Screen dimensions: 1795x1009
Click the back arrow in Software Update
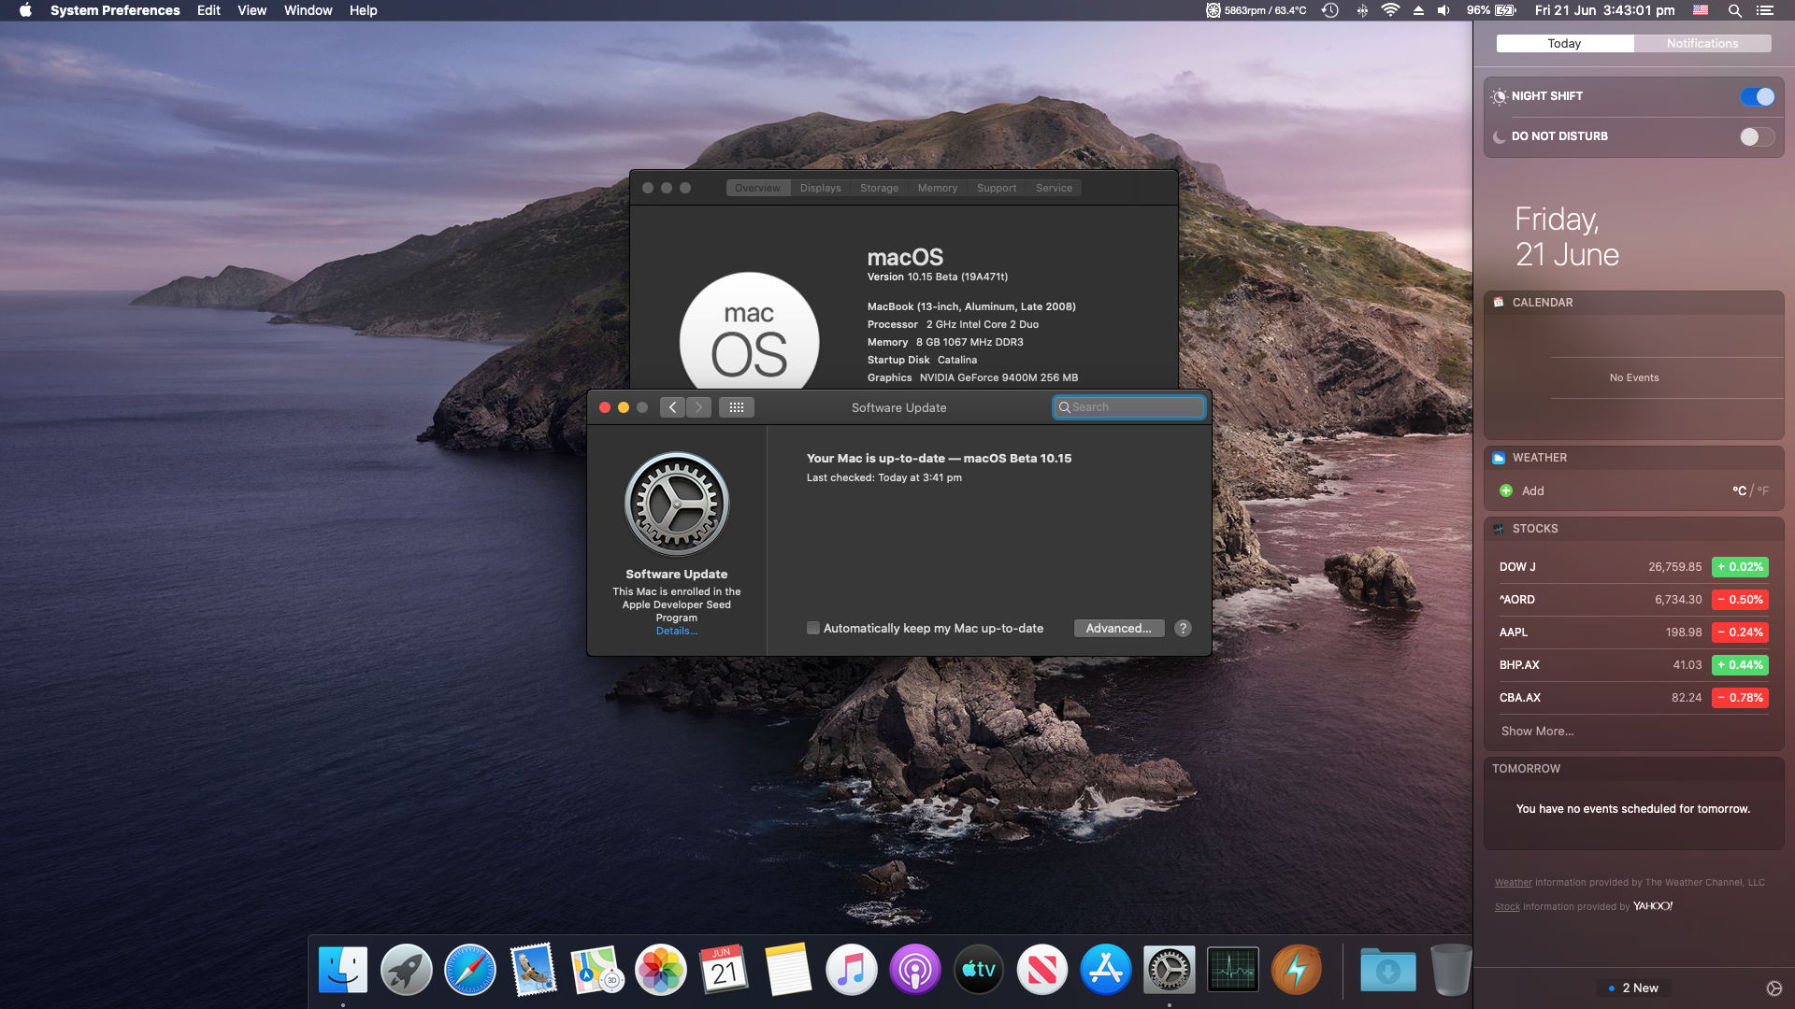click(x=672, y=407)
